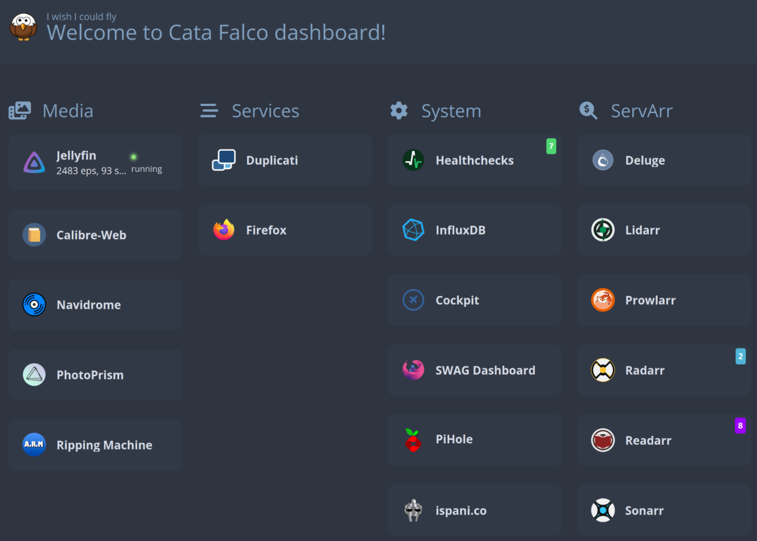Go to the Sonarr link

664,510
